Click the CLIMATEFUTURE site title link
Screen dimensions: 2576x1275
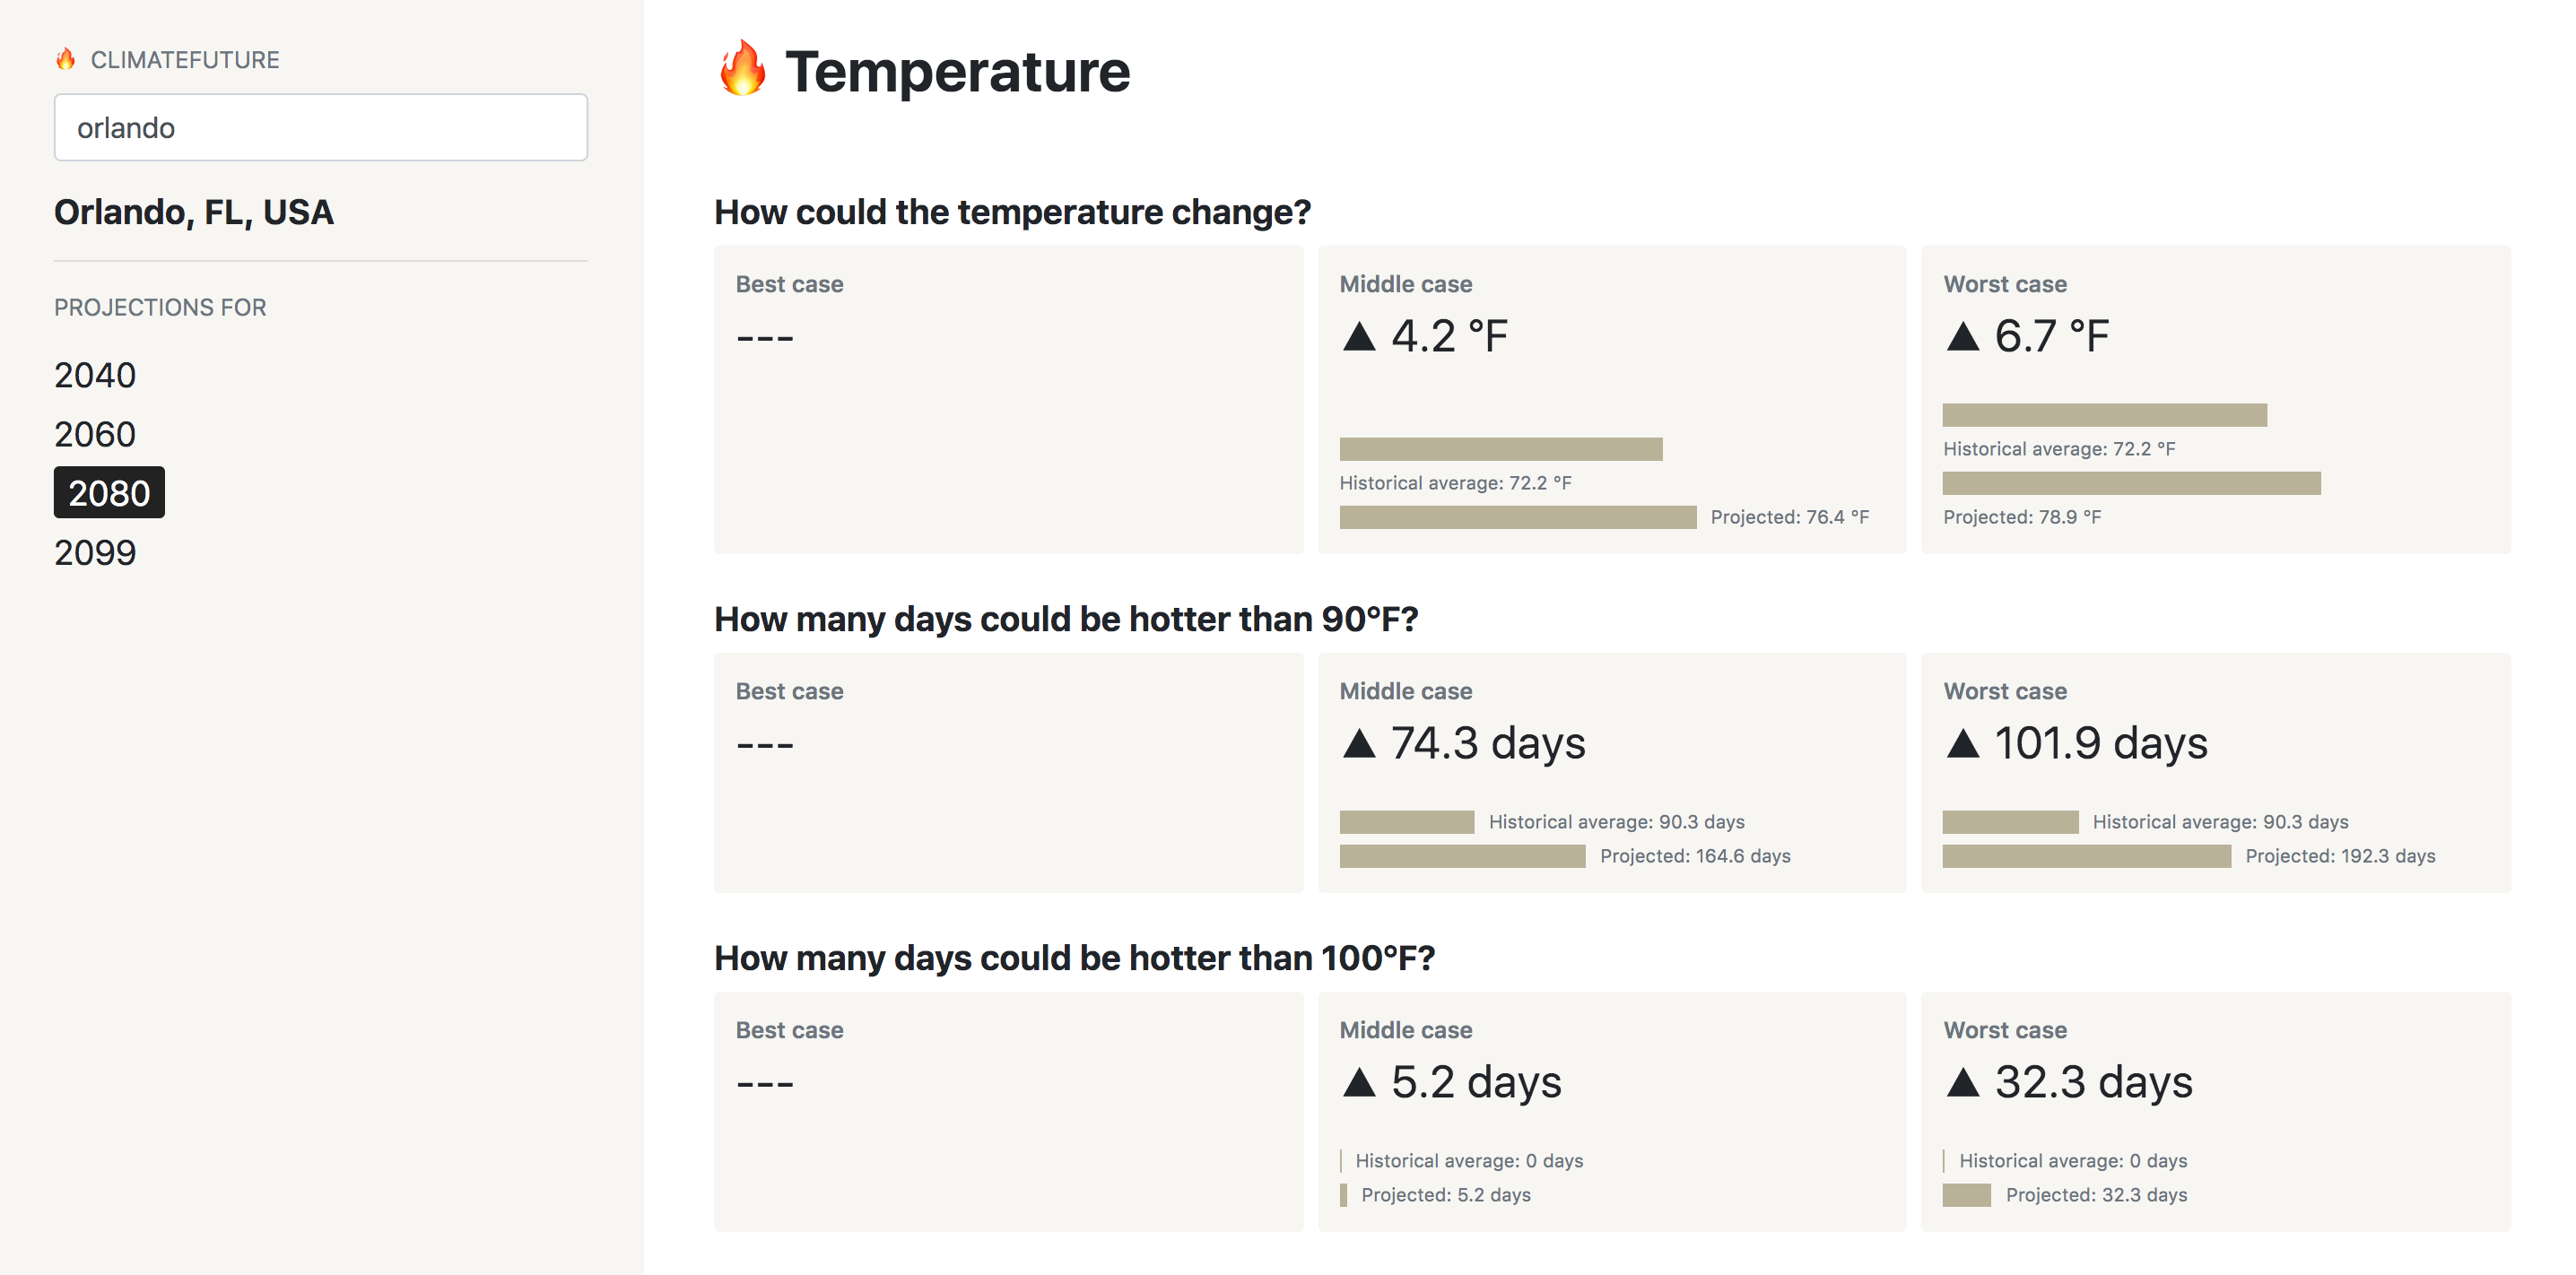point(185,60)
